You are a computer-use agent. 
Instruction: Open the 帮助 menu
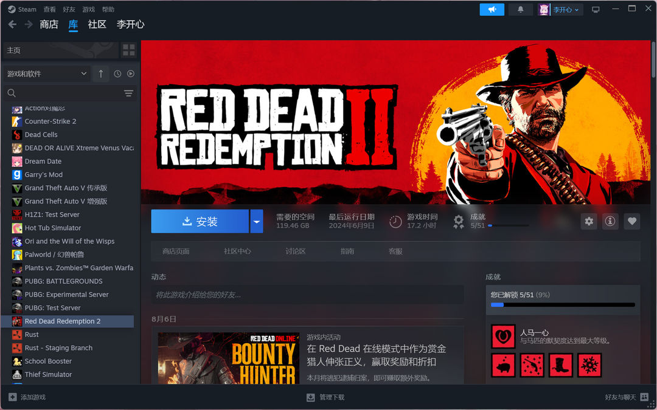coord(108,9)
